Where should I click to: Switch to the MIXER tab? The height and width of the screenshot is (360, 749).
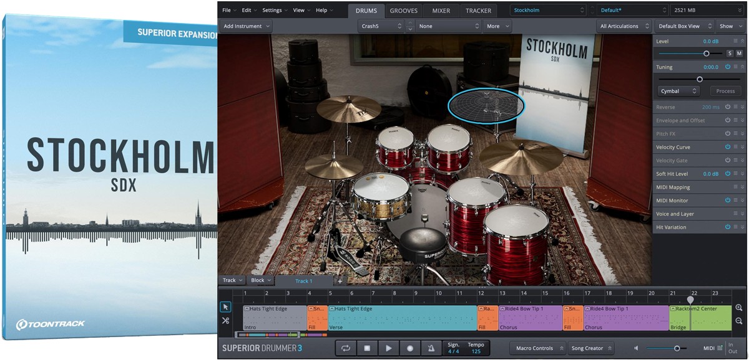tap(441, 11)
